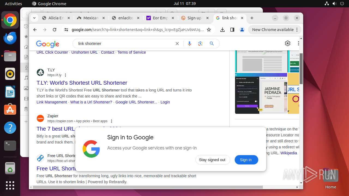This screenshot has width=349, height=196.
Task: Open clock calendar Jul 11 07:39
Action: click(185, 4)
